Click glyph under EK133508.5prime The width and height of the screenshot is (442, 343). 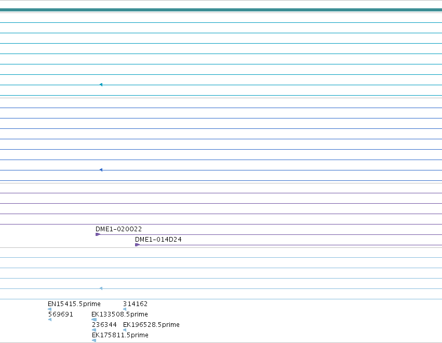pos(94,320)
